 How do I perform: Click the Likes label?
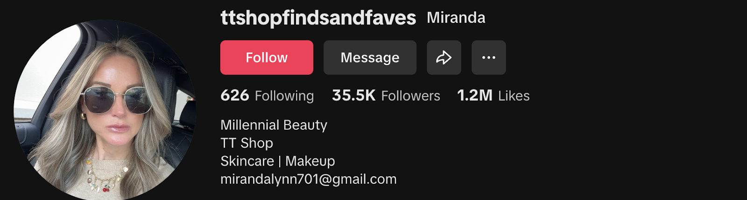coord(514,96)
